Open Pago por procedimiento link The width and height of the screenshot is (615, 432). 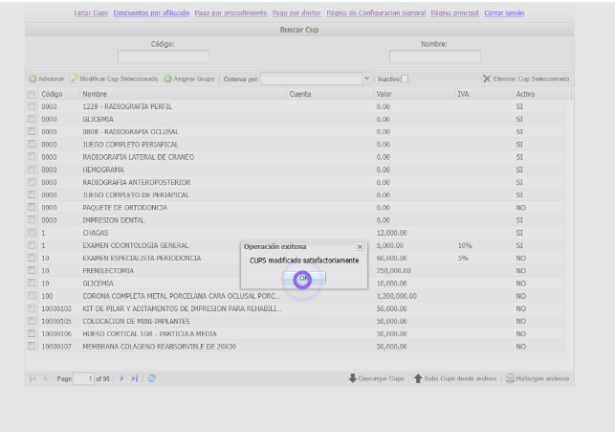click(x=231, y=13)
